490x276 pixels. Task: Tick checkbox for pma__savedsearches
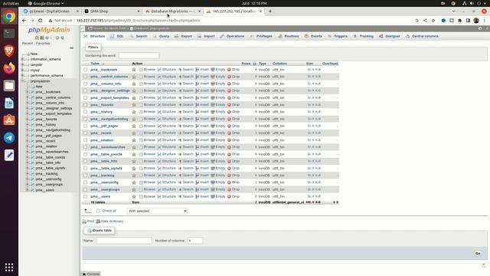pyautogui.click(x=85, y=147)
